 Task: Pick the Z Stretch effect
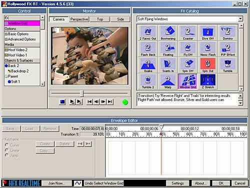pyautogui.click(x=207, y=81)
